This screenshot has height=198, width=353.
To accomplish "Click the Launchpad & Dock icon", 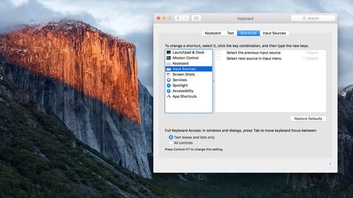I will [169, 52].
